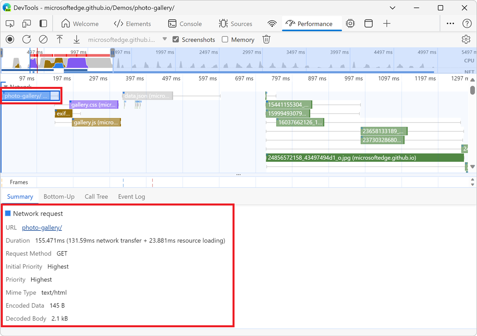Click the trash can collect garbage icon
Viewport: 477px width, 336px height.
[x=266, y=39]
